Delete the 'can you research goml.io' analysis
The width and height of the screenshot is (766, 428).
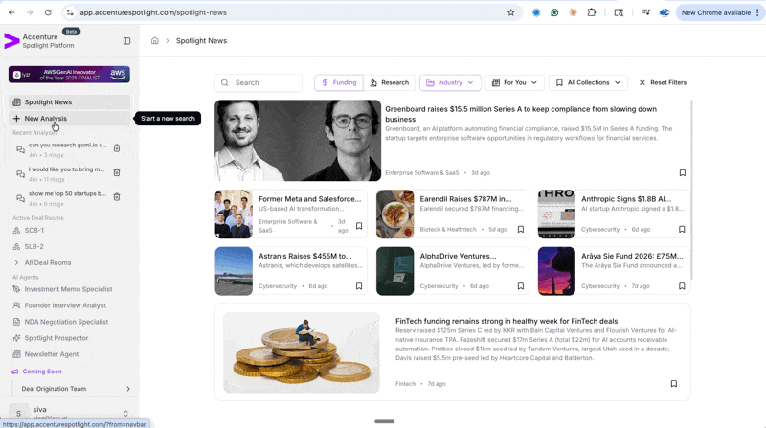[x=117, y=148]
